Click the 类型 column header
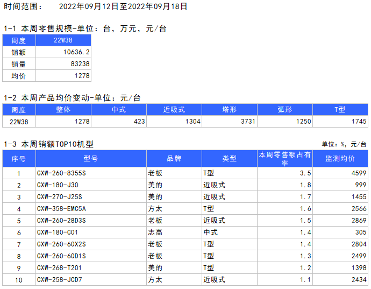The image size is (371, 289). (x=230, y=159)
